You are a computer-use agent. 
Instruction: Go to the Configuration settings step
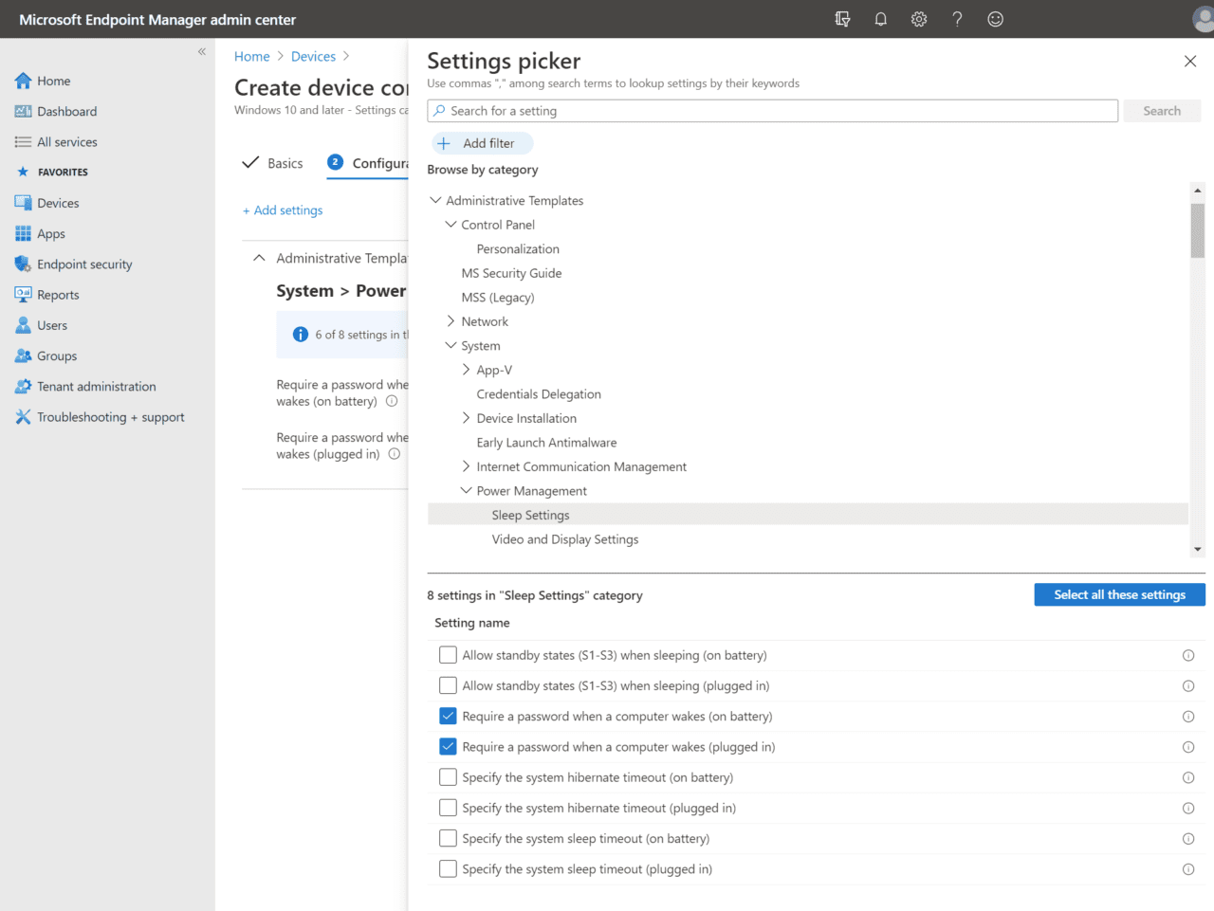coord(368,163)
